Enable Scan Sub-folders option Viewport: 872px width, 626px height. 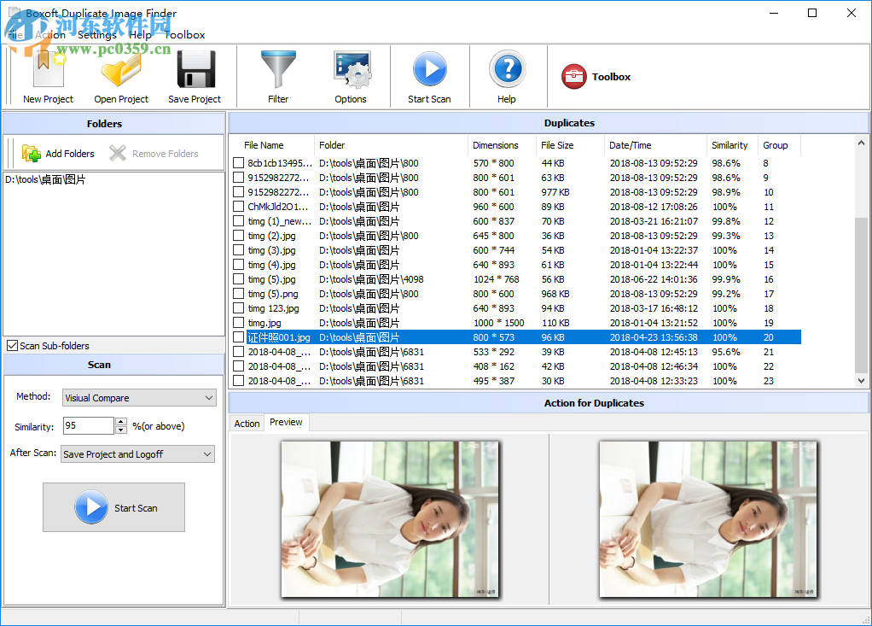(x=10, y=345)
